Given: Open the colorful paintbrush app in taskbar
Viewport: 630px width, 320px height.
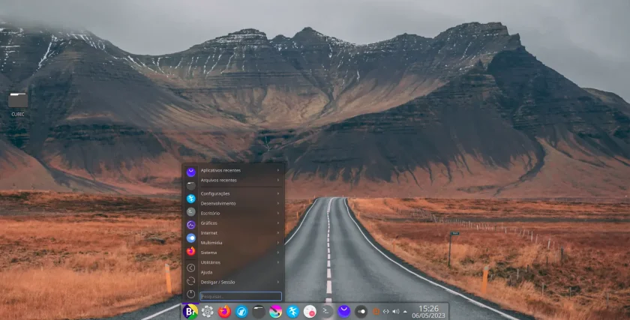Looking at the screenshot, I should point(275,312).
